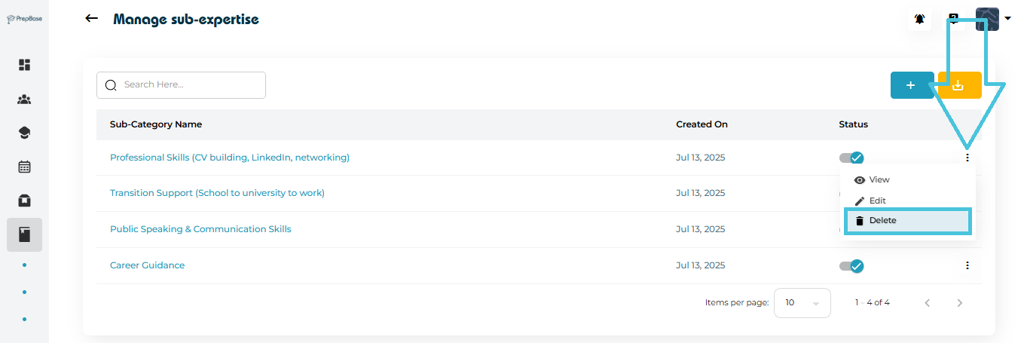Choose Delete from the context menu
This screenshot has height=343, width=1027.
882,221
